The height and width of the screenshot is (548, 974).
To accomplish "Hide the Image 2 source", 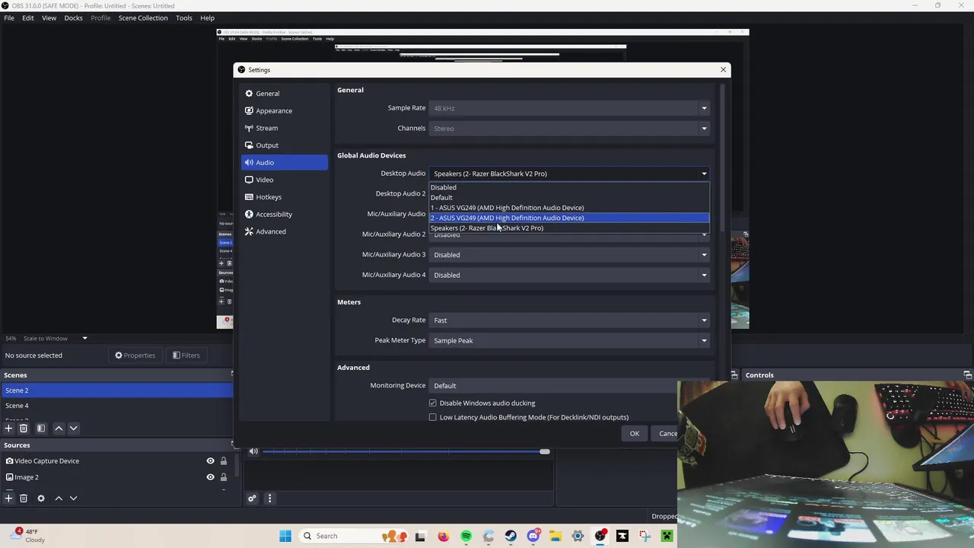I will tap(210, 477).
